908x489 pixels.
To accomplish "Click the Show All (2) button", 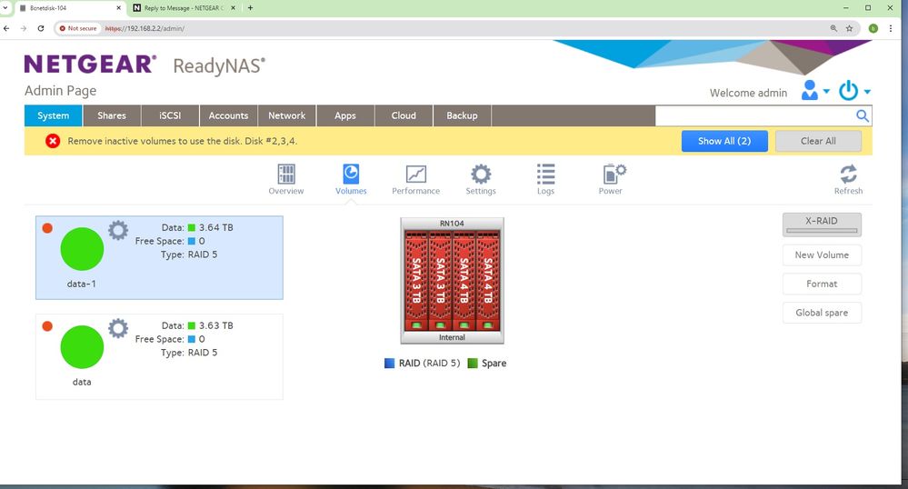I will [724, 141].
